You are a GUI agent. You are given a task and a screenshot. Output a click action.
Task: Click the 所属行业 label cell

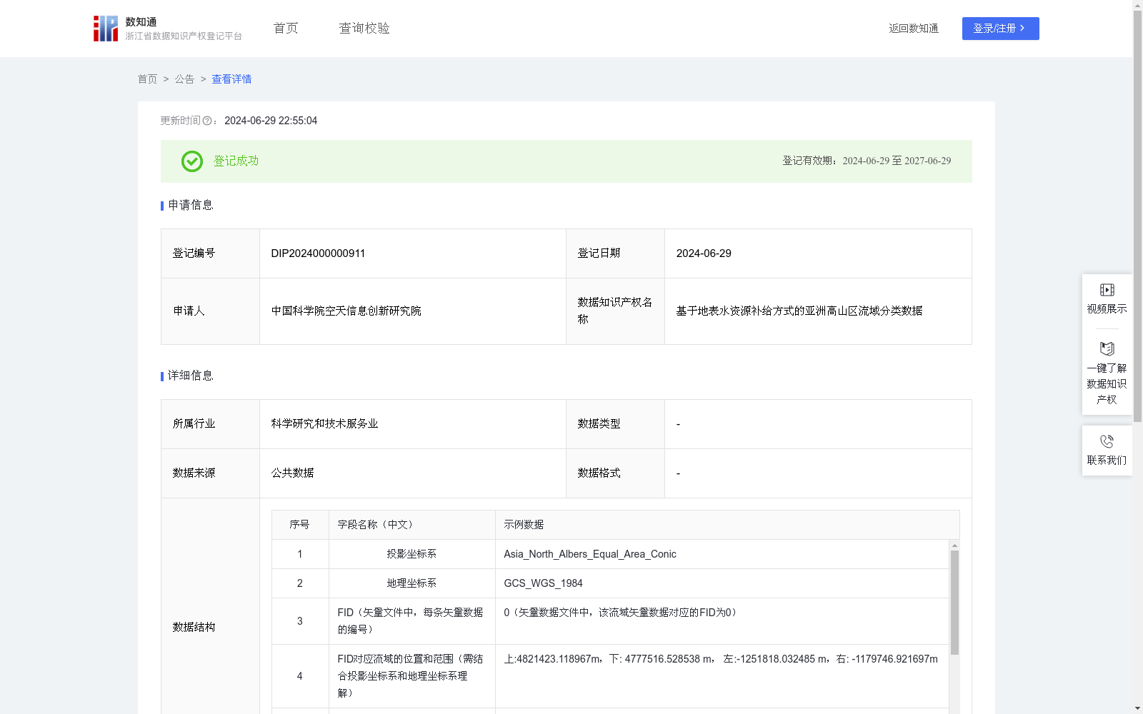coord(210,424)
